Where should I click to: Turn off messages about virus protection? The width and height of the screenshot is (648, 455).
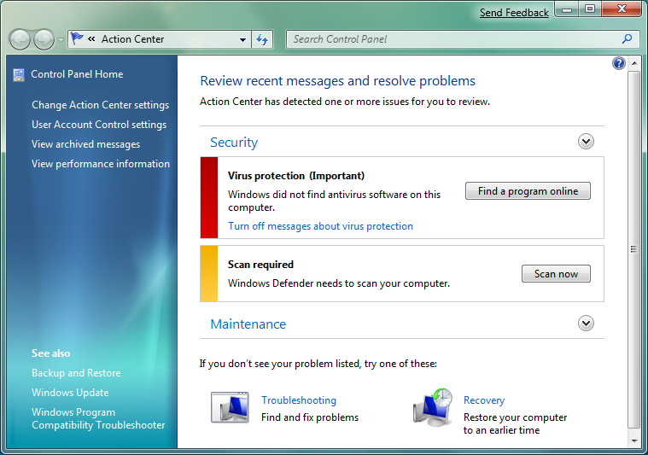point(320,226)
